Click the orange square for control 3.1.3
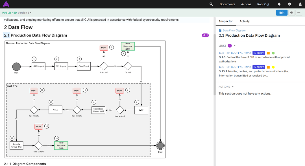The image size is (305, 166). [x=268, y=53]
